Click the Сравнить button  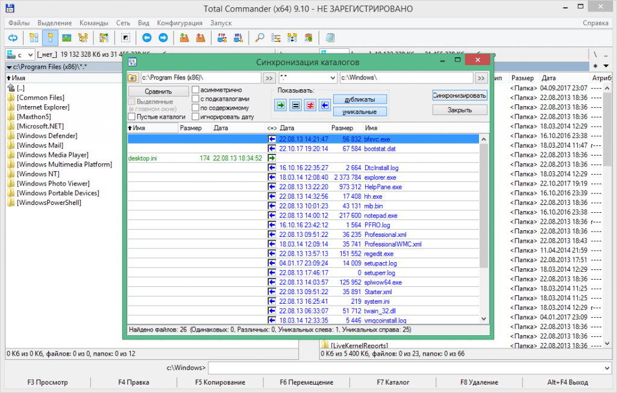click(x=158, y=92)
